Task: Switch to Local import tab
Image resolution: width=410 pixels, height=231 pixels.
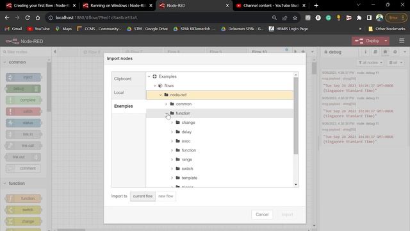Action: pyautogui.click(x=128, y=92)
